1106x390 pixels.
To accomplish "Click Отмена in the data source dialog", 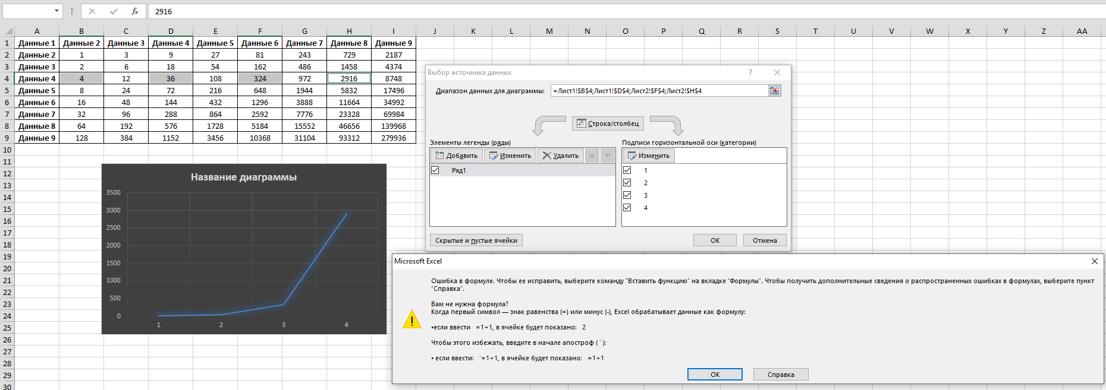I will coord(765,240).
